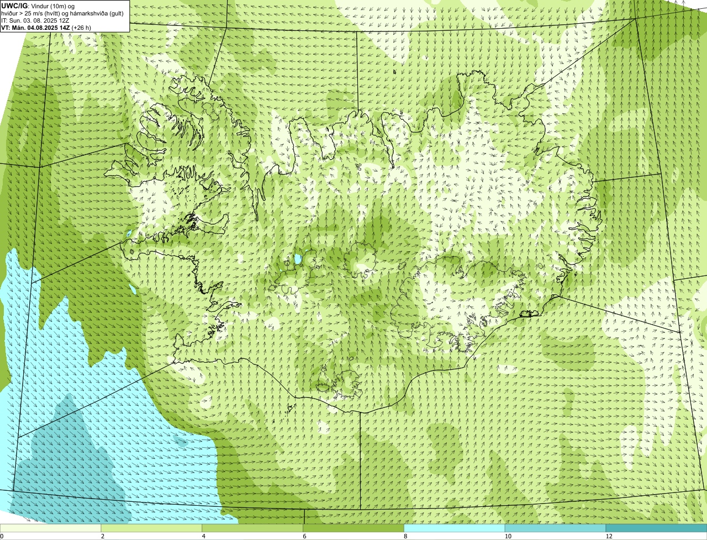The image size is (707, 540).
Task: Click the "VT: Mán. 04.08.2025 14Z" valid-time line
Action: tap(46, 28)
